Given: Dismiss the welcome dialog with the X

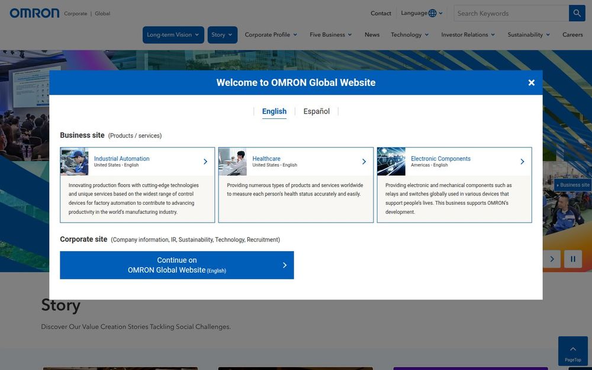Looking at the screenshot, I should click(531, 82).
